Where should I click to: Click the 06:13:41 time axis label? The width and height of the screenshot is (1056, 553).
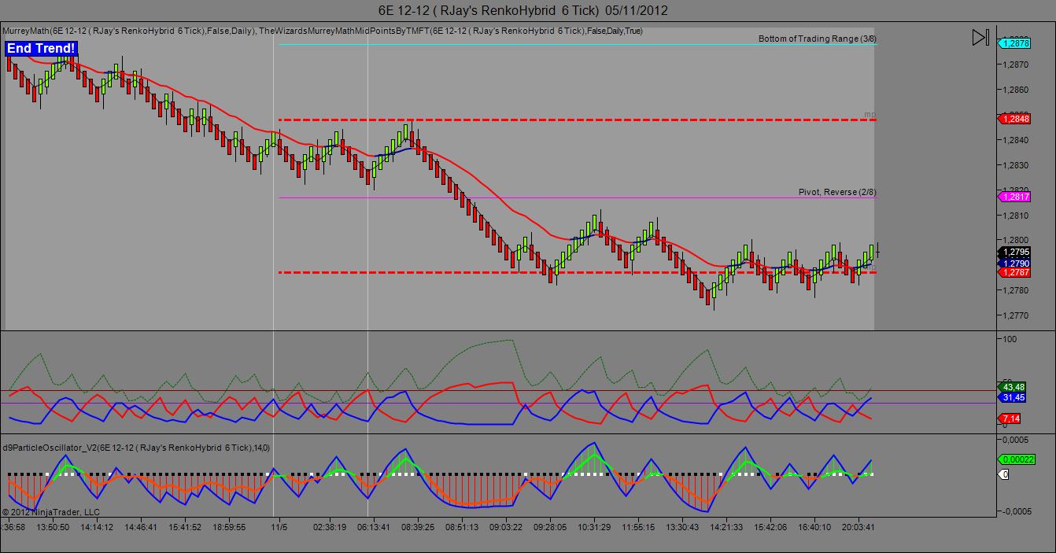coord(372,528)
